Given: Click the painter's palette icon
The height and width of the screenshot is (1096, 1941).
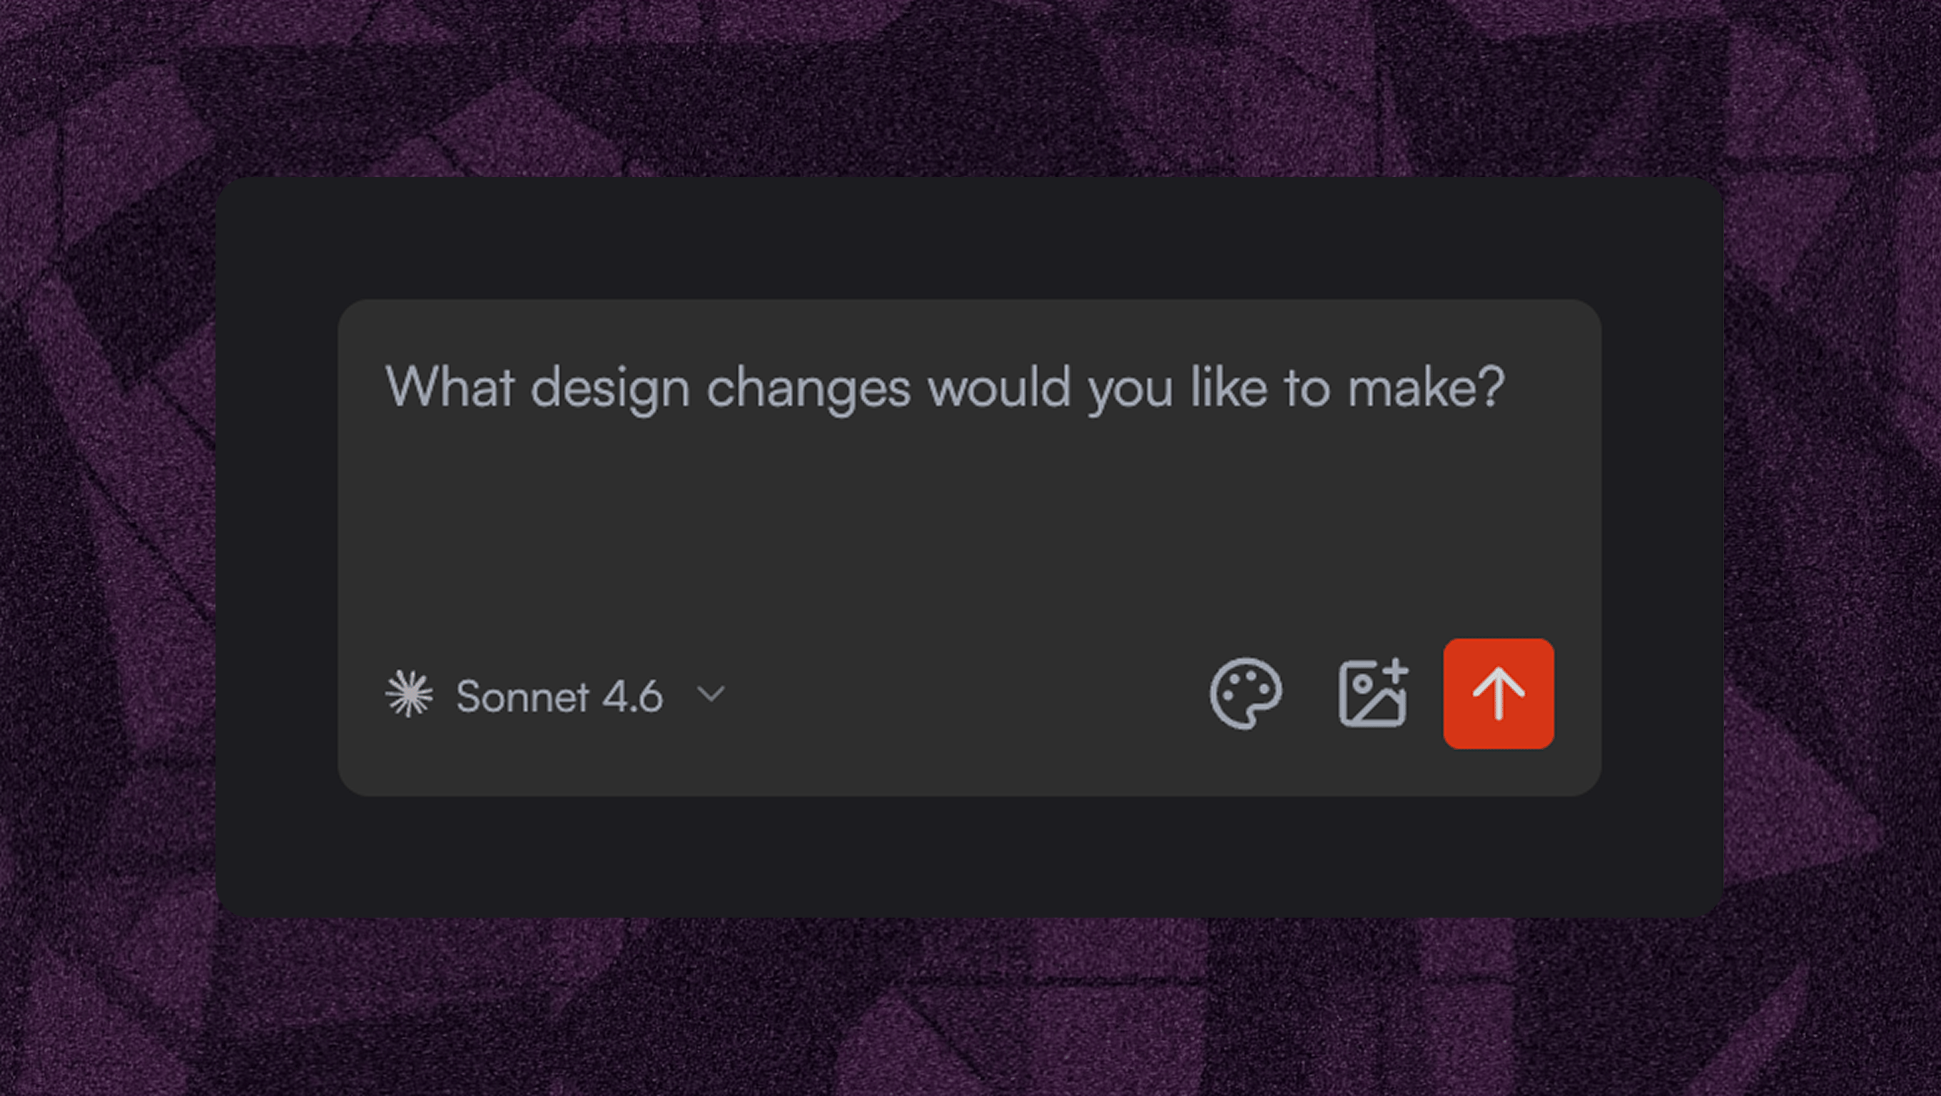Looking at the screenshot, I should tap(1245, 694).
